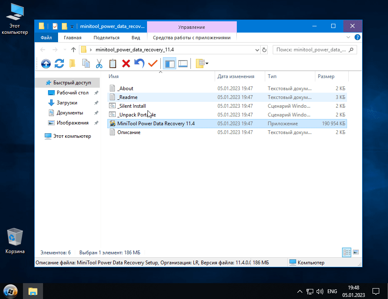Sort files by the Тип column header

pyautogui.click(x=290, y=76)
